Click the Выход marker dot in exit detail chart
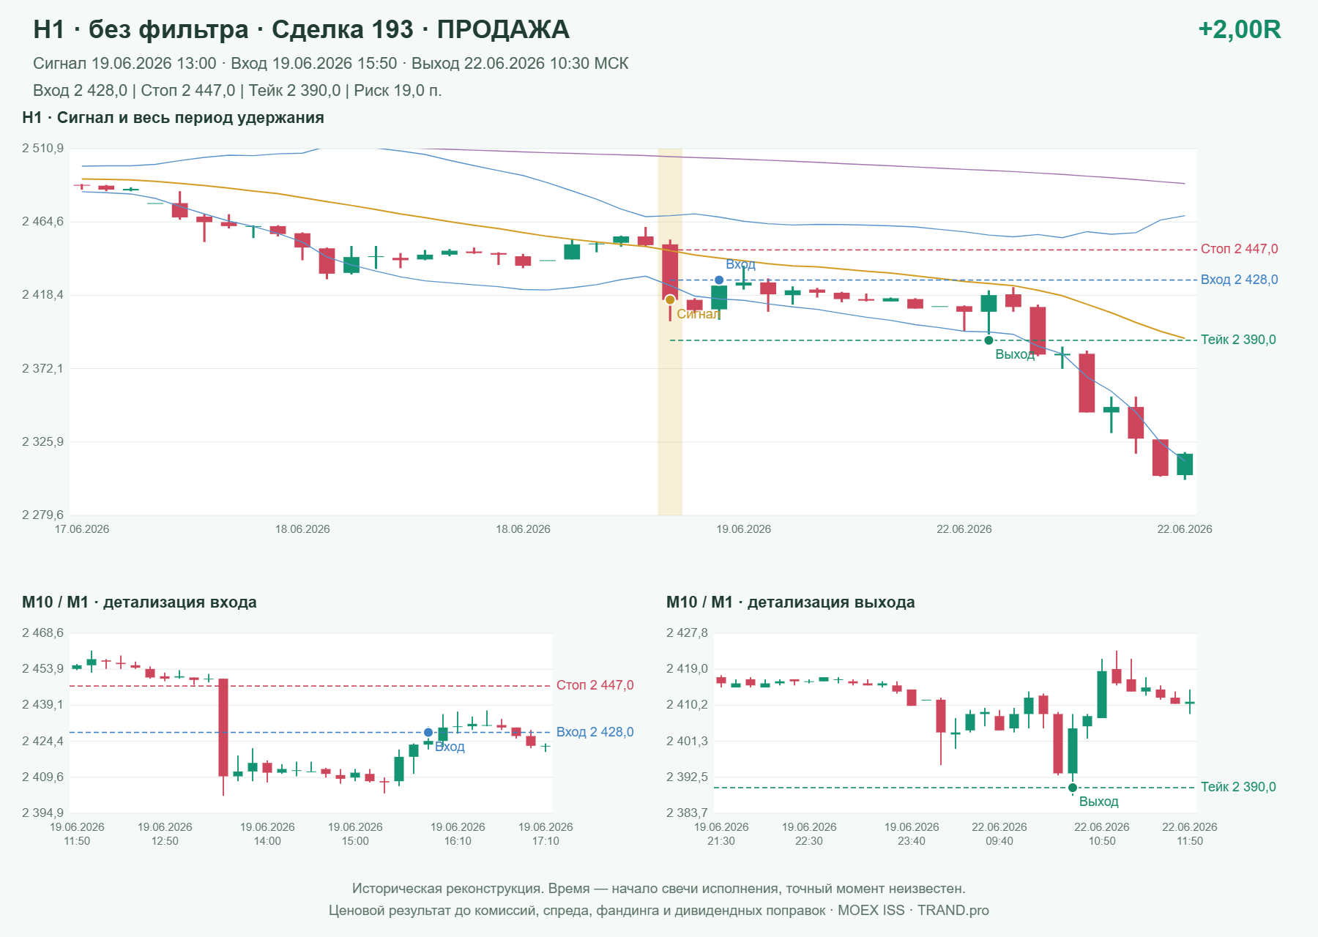 (1073, 788)
